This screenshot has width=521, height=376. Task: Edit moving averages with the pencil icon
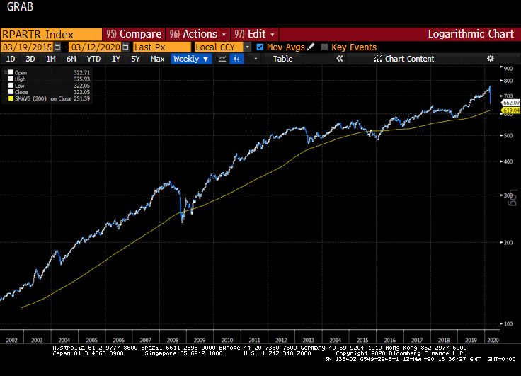[x=311, y=47]
